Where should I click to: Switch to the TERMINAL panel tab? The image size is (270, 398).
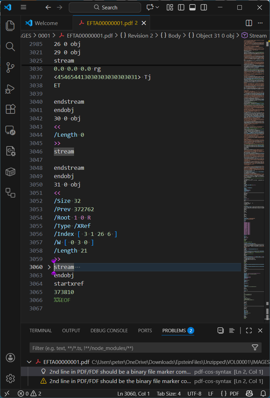click(41, 331)
